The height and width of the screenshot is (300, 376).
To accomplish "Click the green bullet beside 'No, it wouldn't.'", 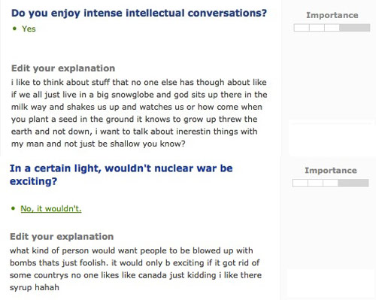I will pos(13,208).
